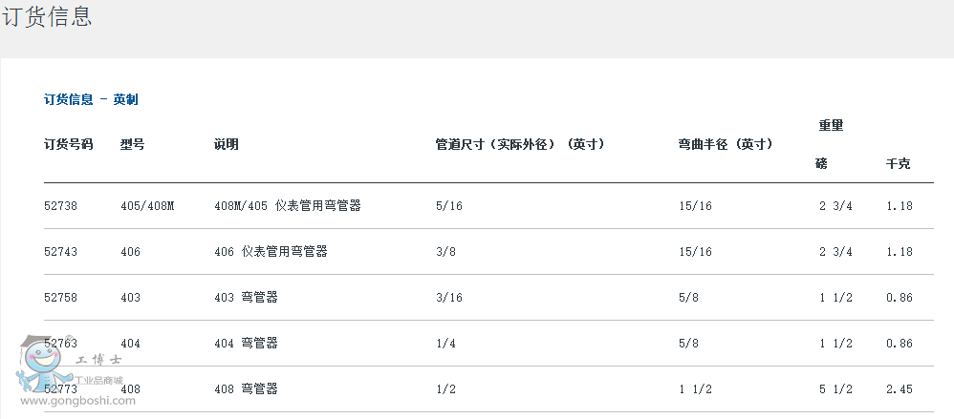This screenshot has height=419, width=954.
Task: Click the 说明 column header
Action: click(x=227, y=144)
